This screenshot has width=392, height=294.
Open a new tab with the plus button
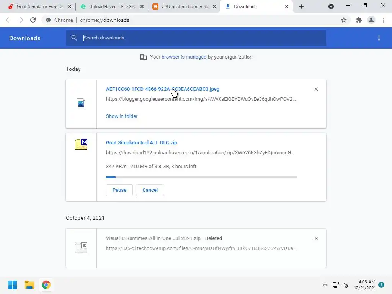(301, 7)
